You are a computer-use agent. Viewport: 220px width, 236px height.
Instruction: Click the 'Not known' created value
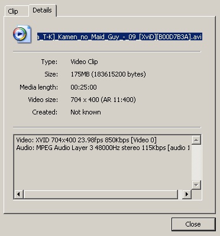(86, 112)
